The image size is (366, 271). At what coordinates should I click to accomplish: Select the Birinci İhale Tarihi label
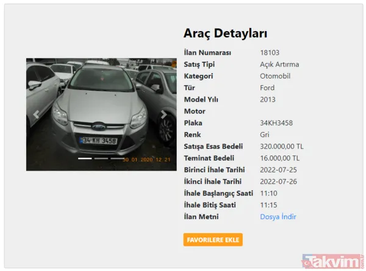click(x=214, y=170)
